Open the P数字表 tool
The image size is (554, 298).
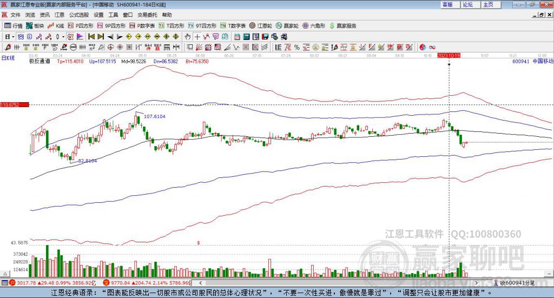click(x=142, y=26)
